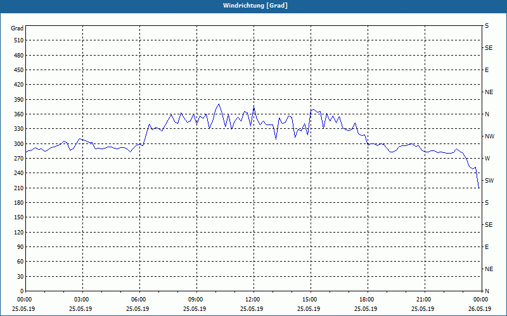Screen dimensions: 507x316
Task: Select the 270 degree axis label
Action: [19, 159]
